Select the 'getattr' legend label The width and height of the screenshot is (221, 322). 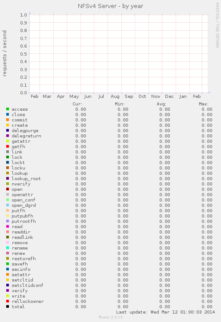click(x=21, y=141)
